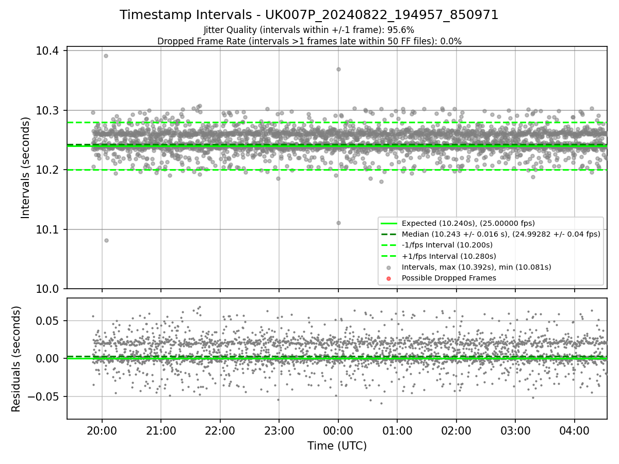Click the solid green Expected legend line sample
Viewport: 619px width, 464px height.
coord(389,223)
